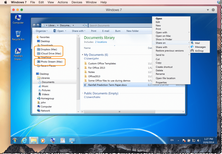Open the Organize dropdown
The height and width of the screenshot is (154, 222).
point(42,31)
